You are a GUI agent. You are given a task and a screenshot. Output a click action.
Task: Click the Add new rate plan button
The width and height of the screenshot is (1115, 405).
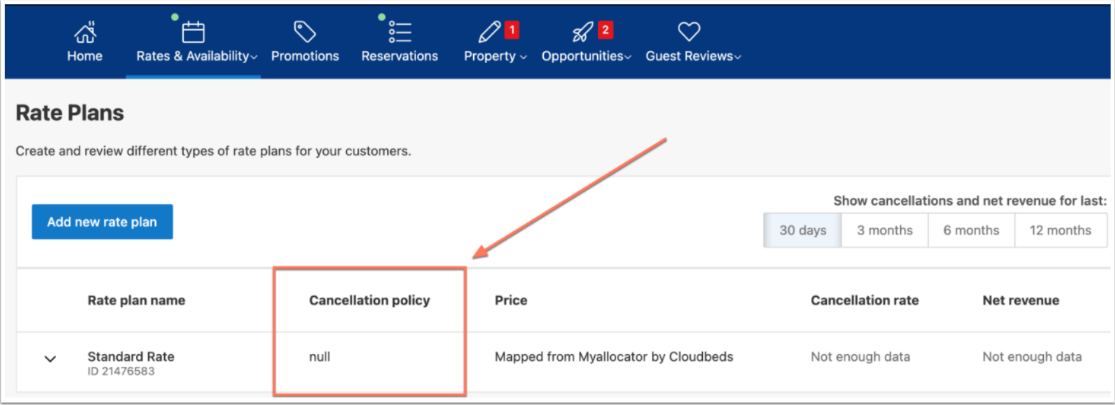(102, 222)
